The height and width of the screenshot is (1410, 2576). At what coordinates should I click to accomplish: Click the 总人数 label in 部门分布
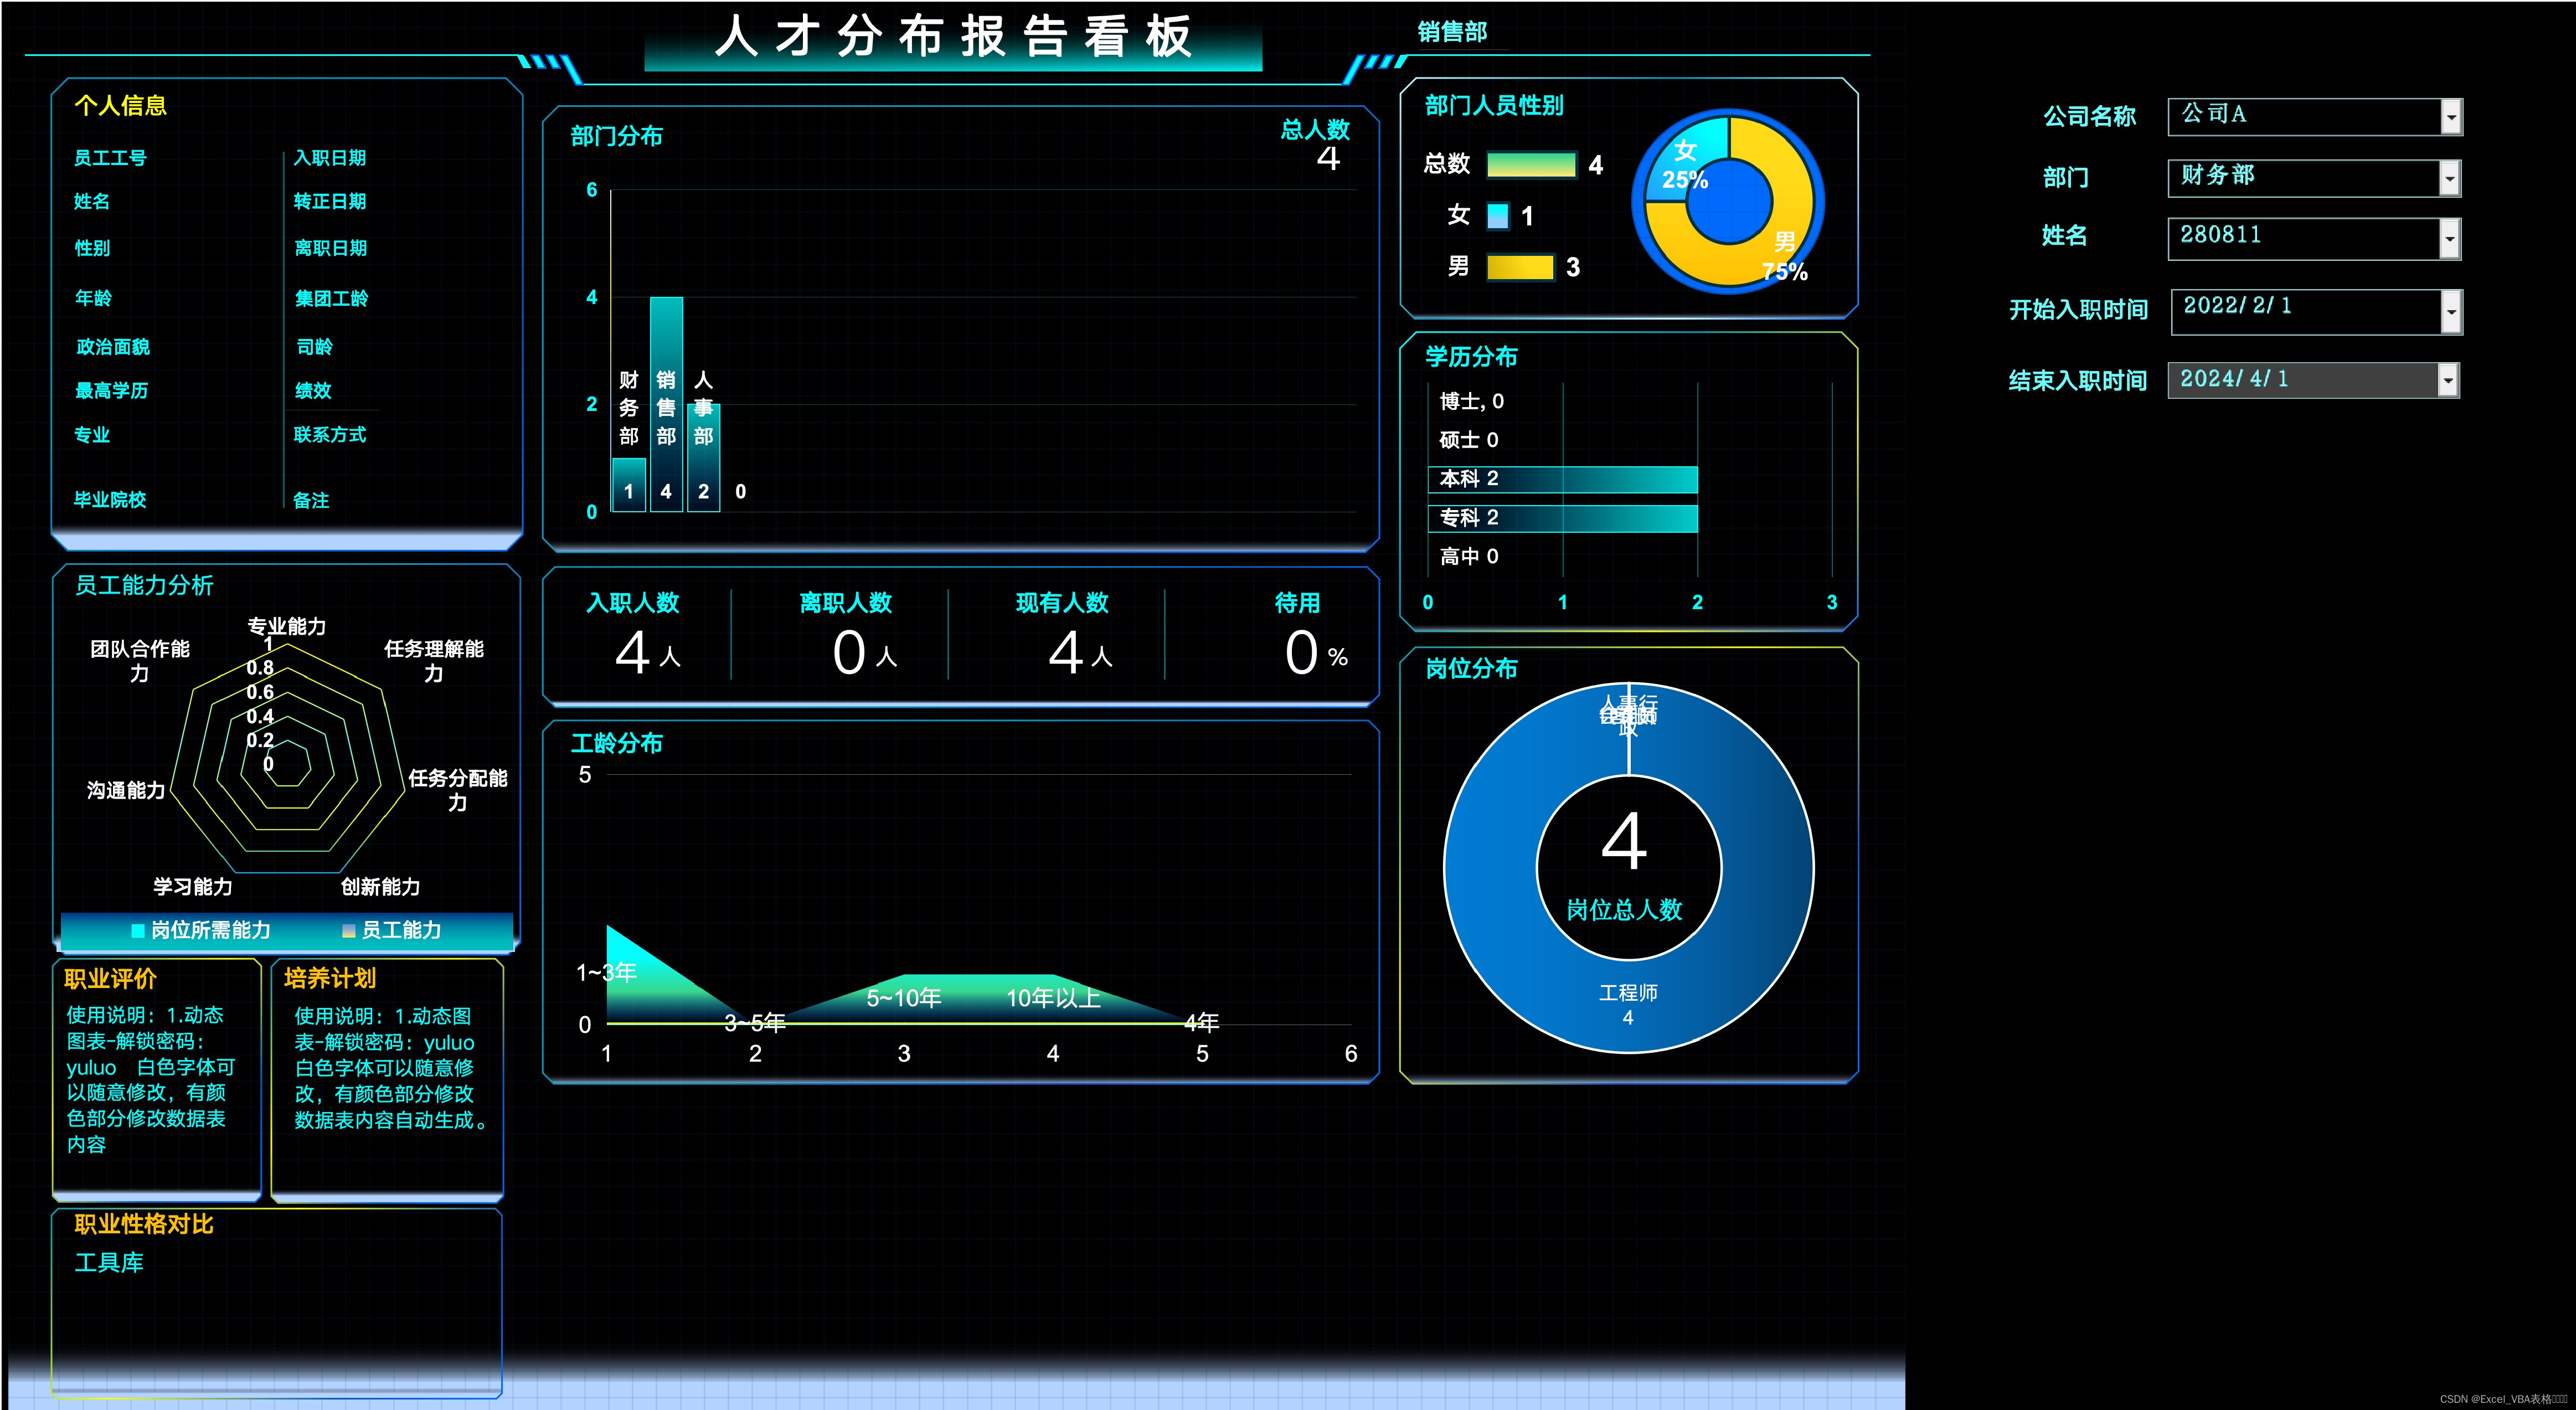pyautogui.click(x=1315, y=130)
